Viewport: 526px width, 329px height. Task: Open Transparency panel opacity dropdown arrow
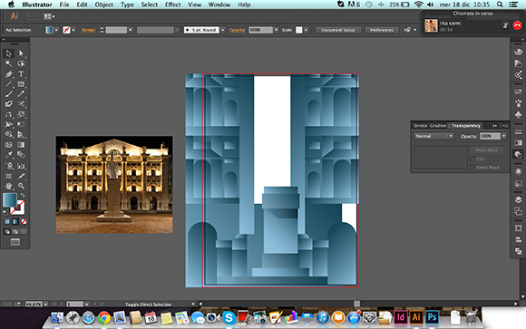tap(504, 136)
